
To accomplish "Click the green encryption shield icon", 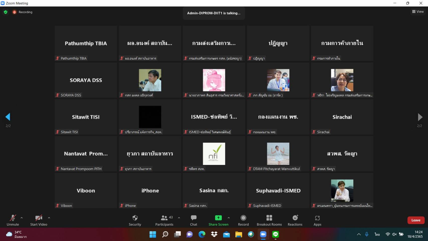I will point(6,12).
